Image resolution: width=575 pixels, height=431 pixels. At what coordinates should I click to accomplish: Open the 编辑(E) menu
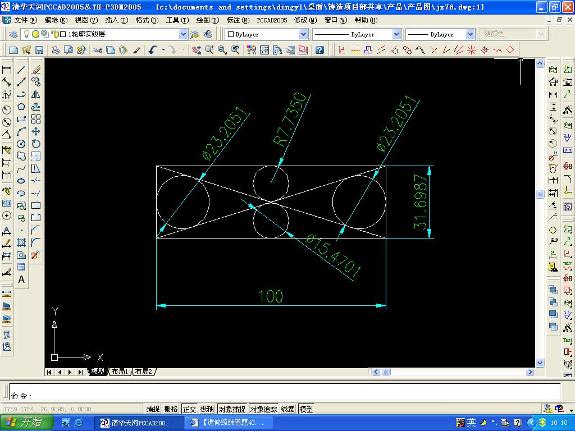(x=56, y=20)
